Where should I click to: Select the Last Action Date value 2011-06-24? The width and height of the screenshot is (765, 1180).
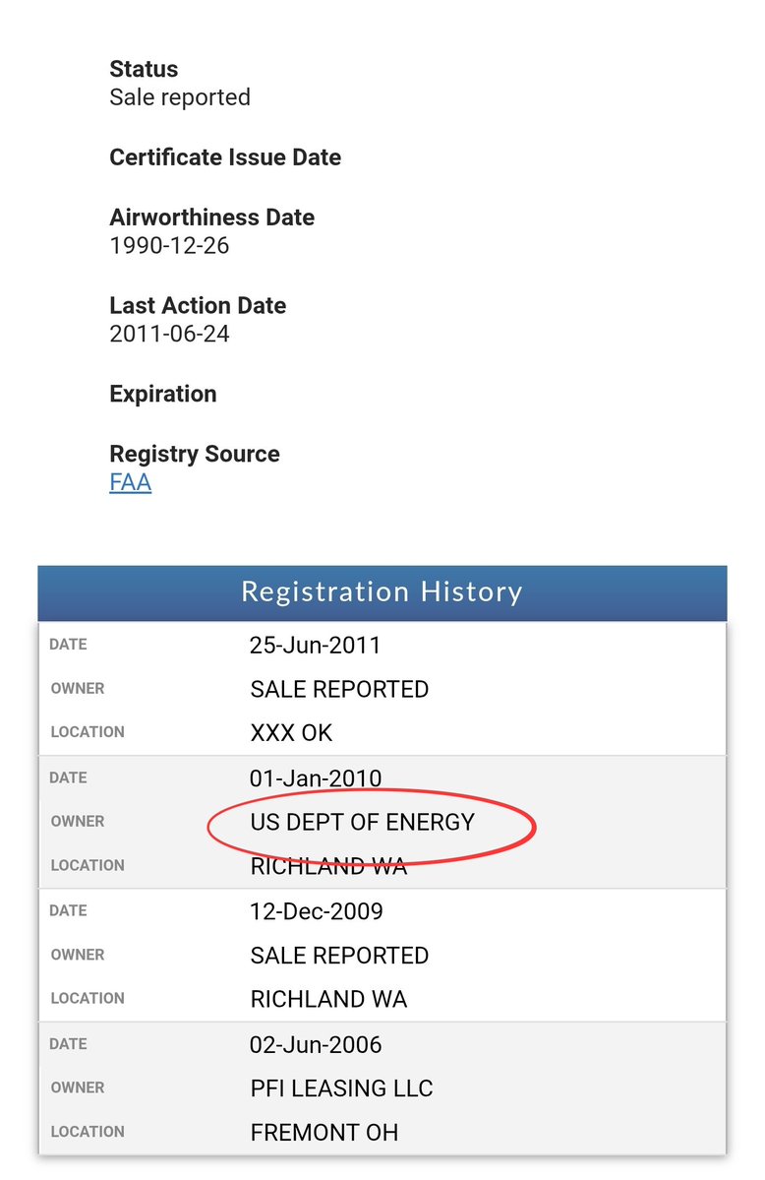pyautogui.click(x=169, y=334)
